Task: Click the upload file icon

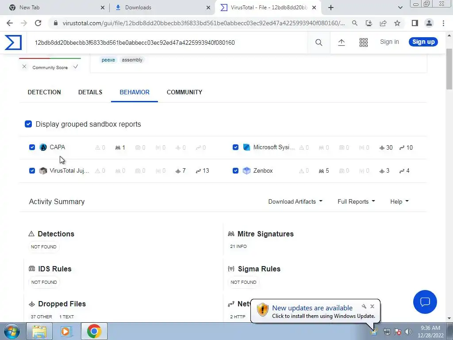Action: [341, 42]
